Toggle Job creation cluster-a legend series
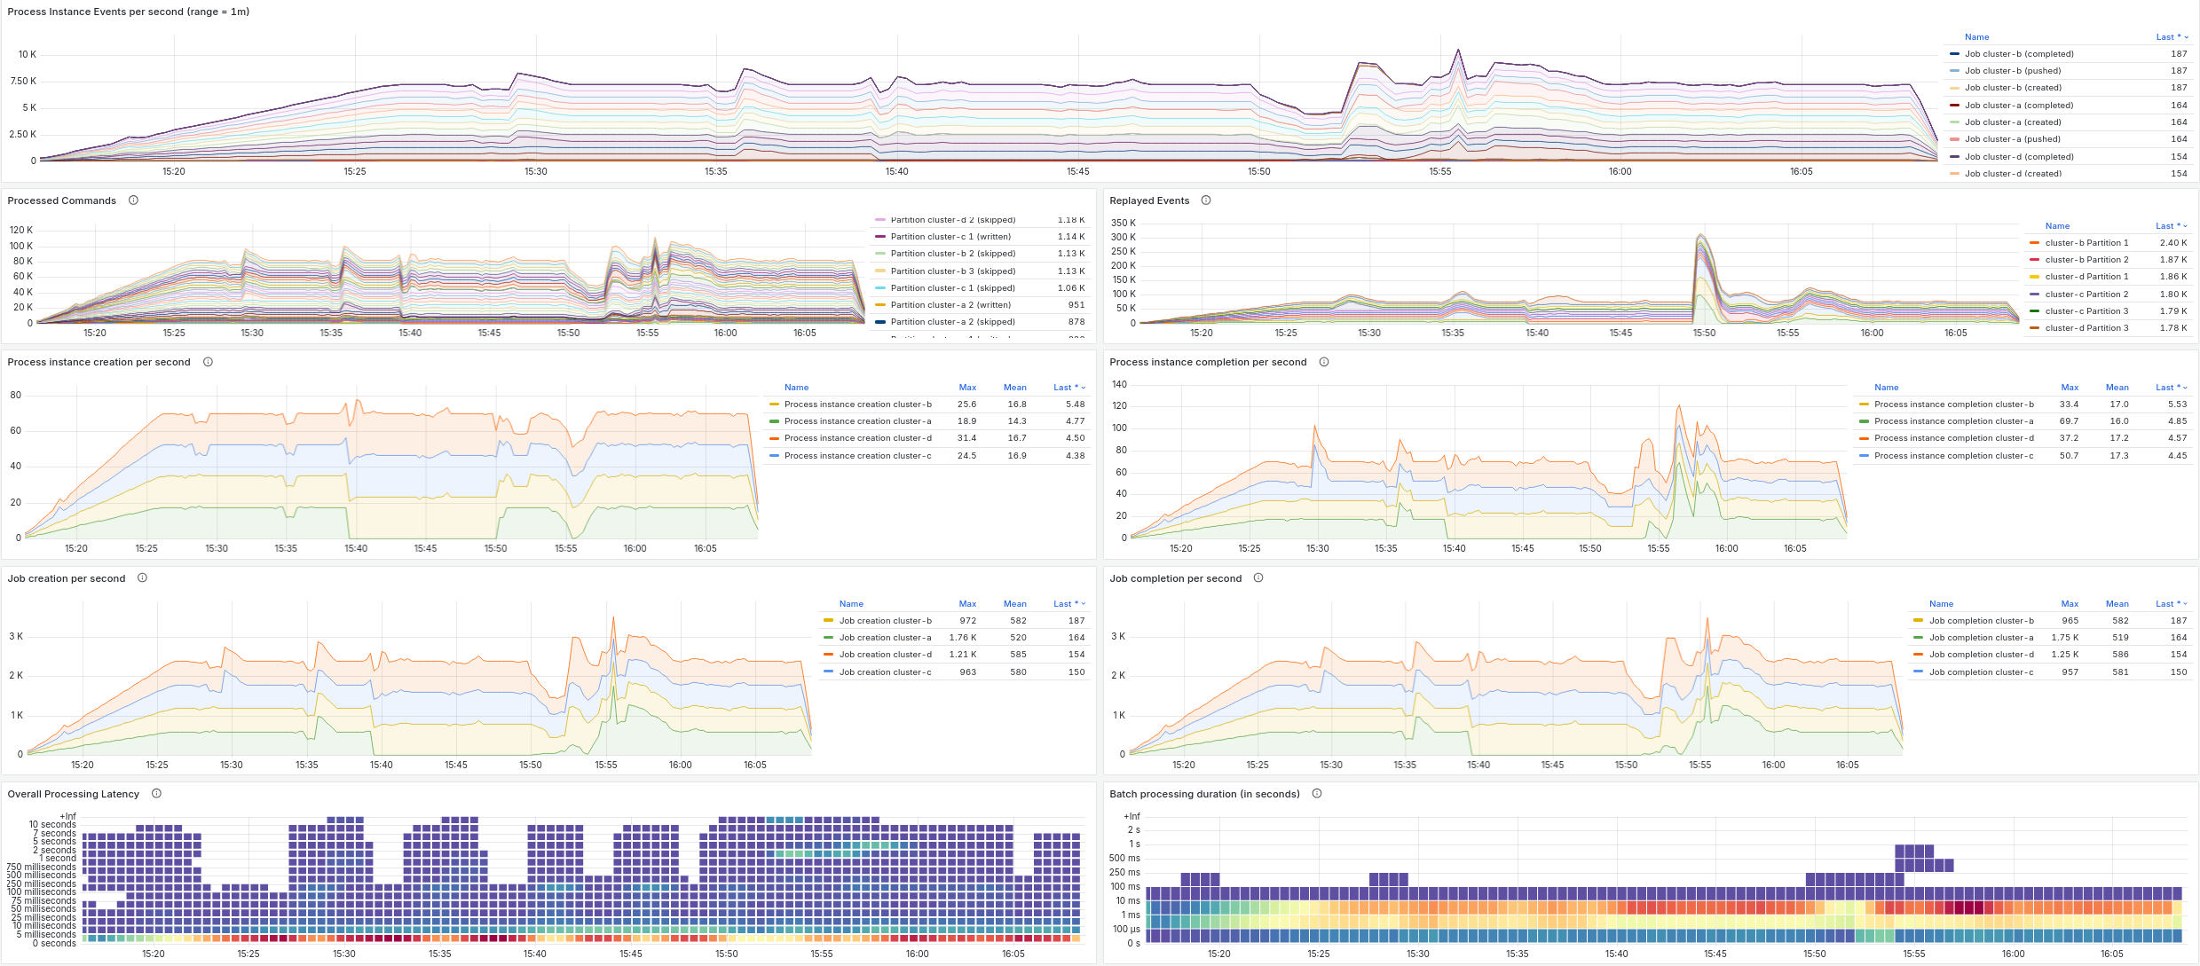The width and height of the screenshot is (2200, 966). click(x=885, y=638)
